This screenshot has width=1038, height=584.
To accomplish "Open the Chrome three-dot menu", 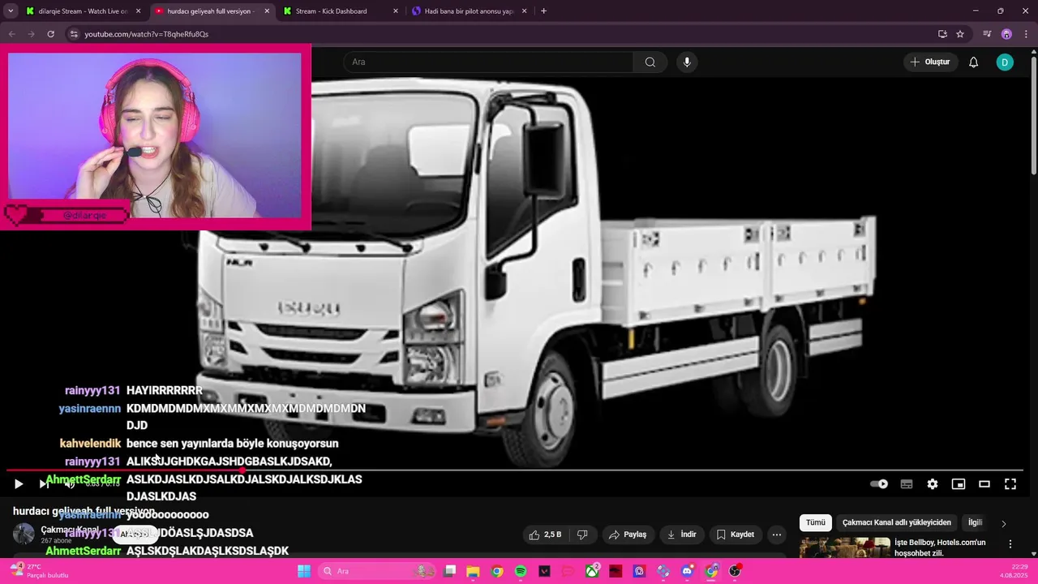I will point(1026,34).
